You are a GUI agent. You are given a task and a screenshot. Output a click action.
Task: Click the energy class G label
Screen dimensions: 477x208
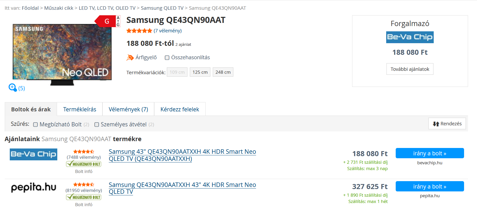pyautogui.click(x=107, y=21)
